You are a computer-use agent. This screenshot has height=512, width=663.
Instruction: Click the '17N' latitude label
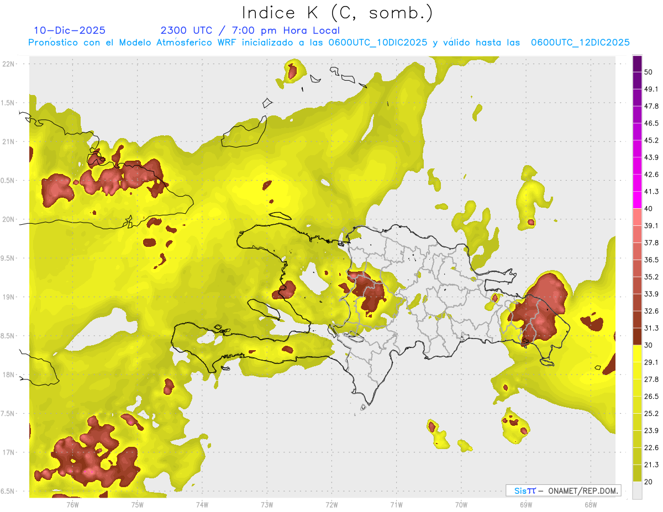pos(9,453)
